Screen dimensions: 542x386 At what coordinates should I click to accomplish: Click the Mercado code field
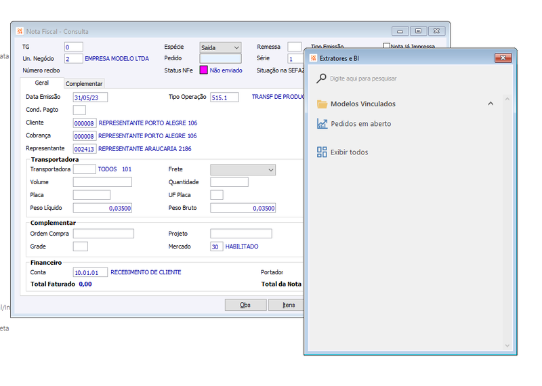click(x=217, y=246)
